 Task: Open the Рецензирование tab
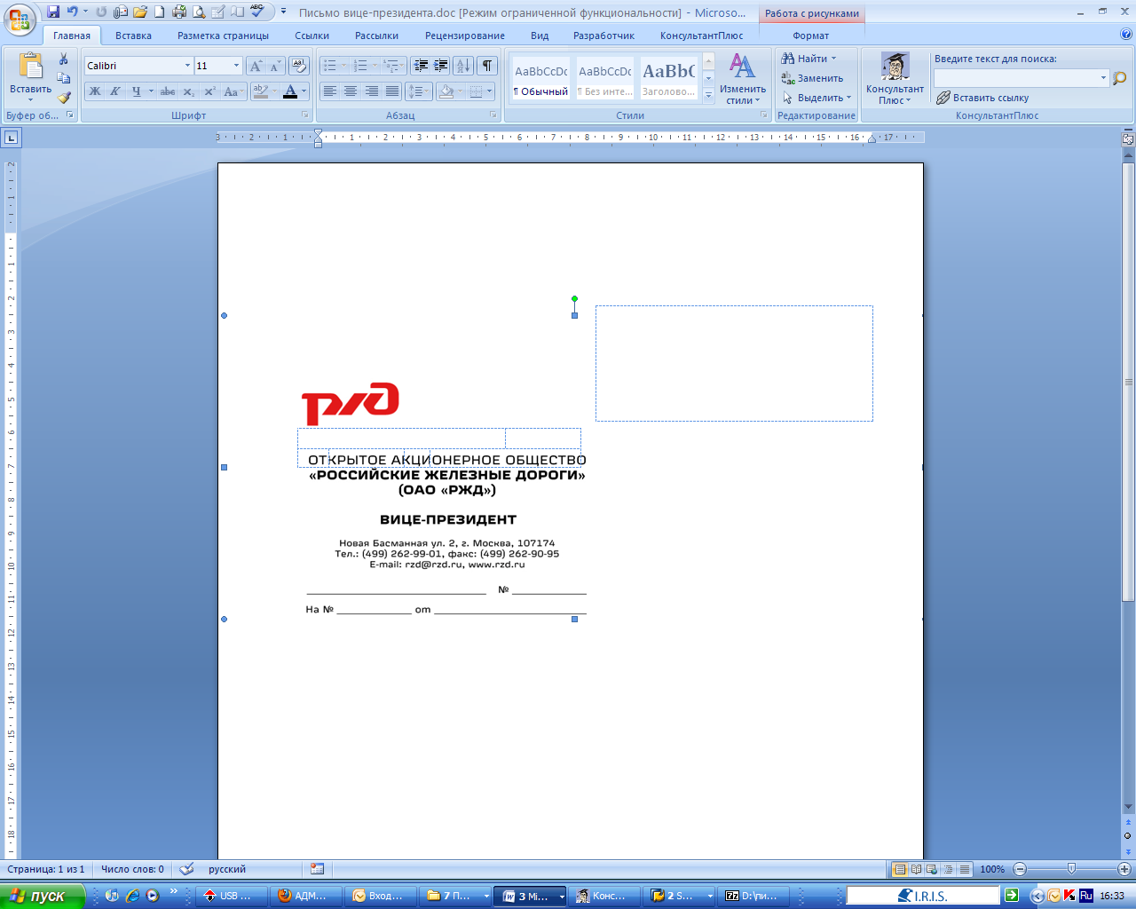click(465, 36)
